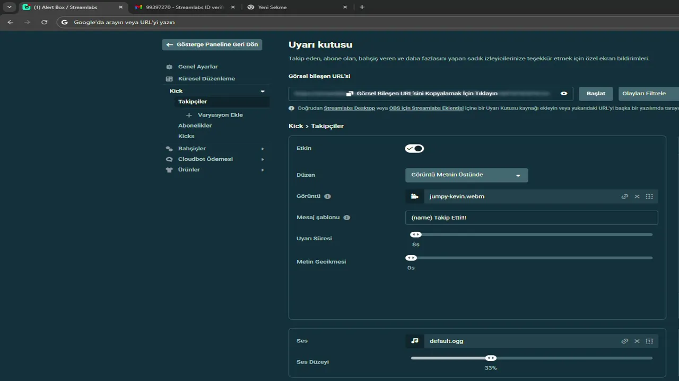Expand Bahşişler arrow
Viewport: 679px width, 381px height.
point(263,149)
